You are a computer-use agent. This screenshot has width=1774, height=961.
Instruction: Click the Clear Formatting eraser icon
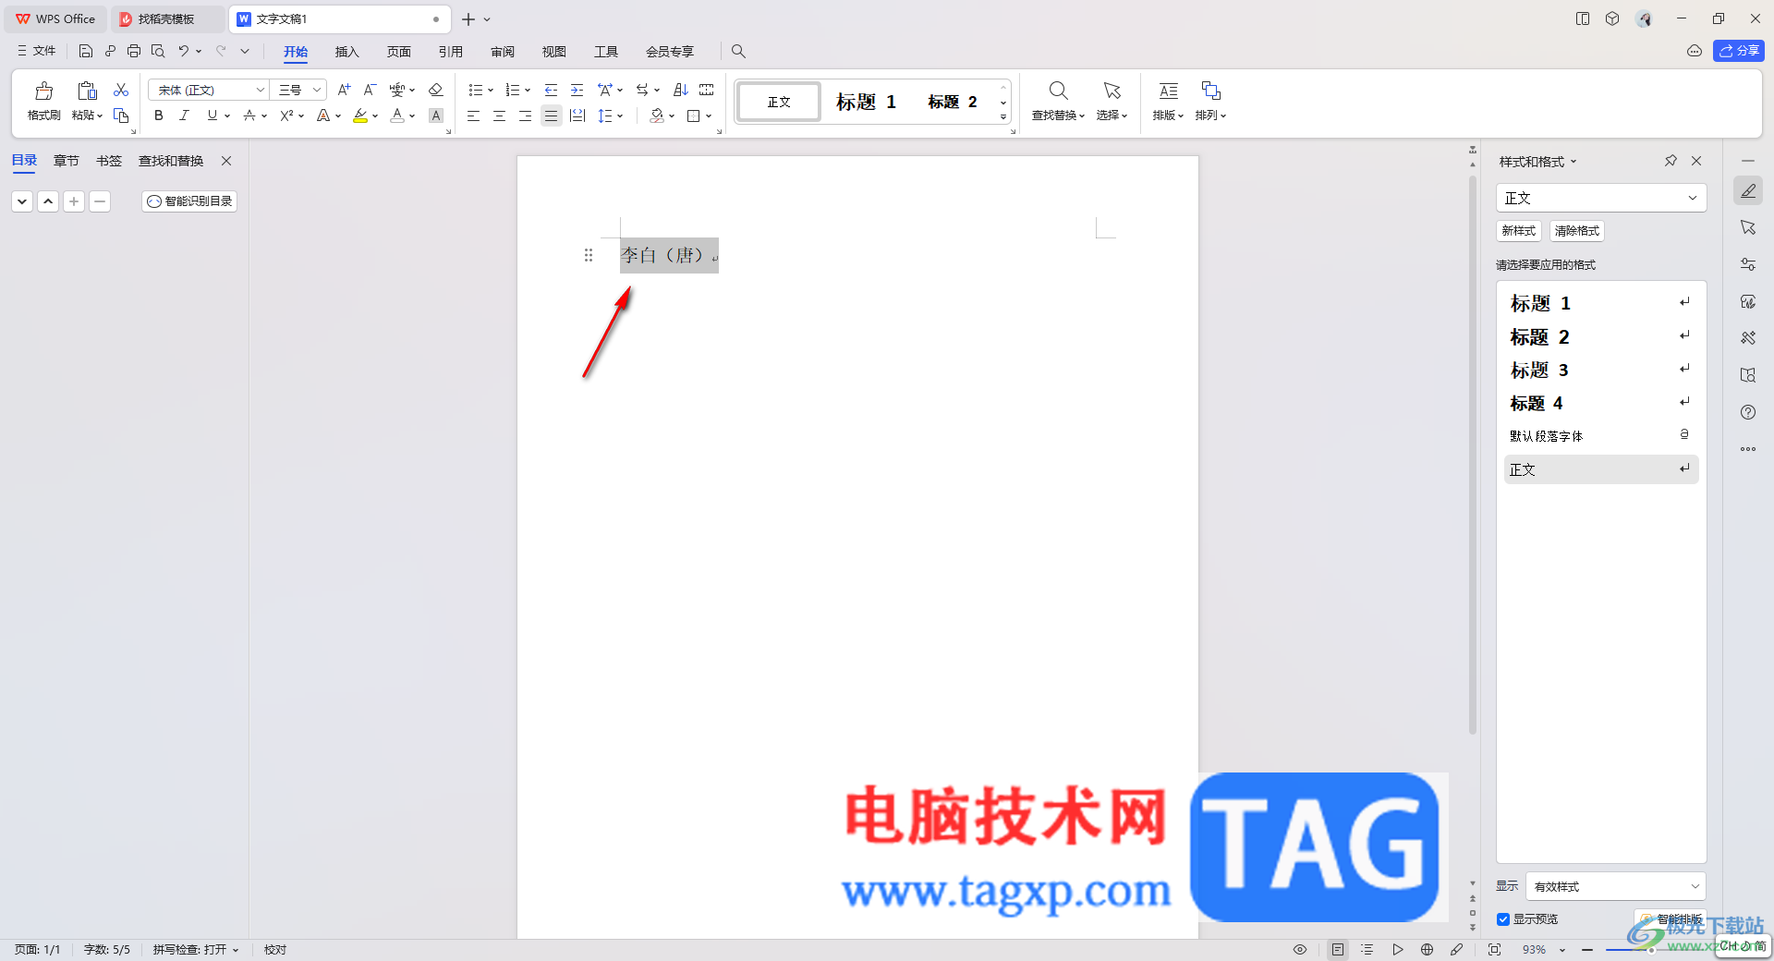(436, 90)
